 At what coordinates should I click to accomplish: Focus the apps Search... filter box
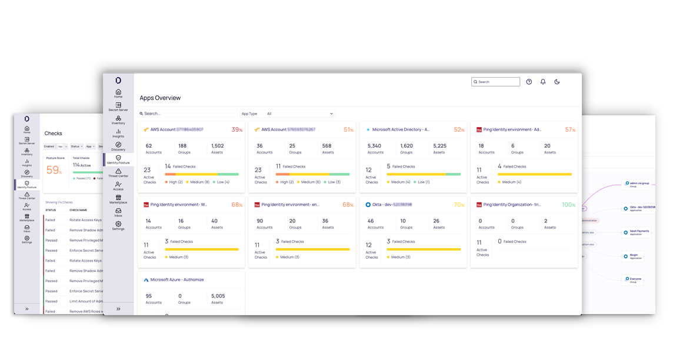tap(188, 114)
